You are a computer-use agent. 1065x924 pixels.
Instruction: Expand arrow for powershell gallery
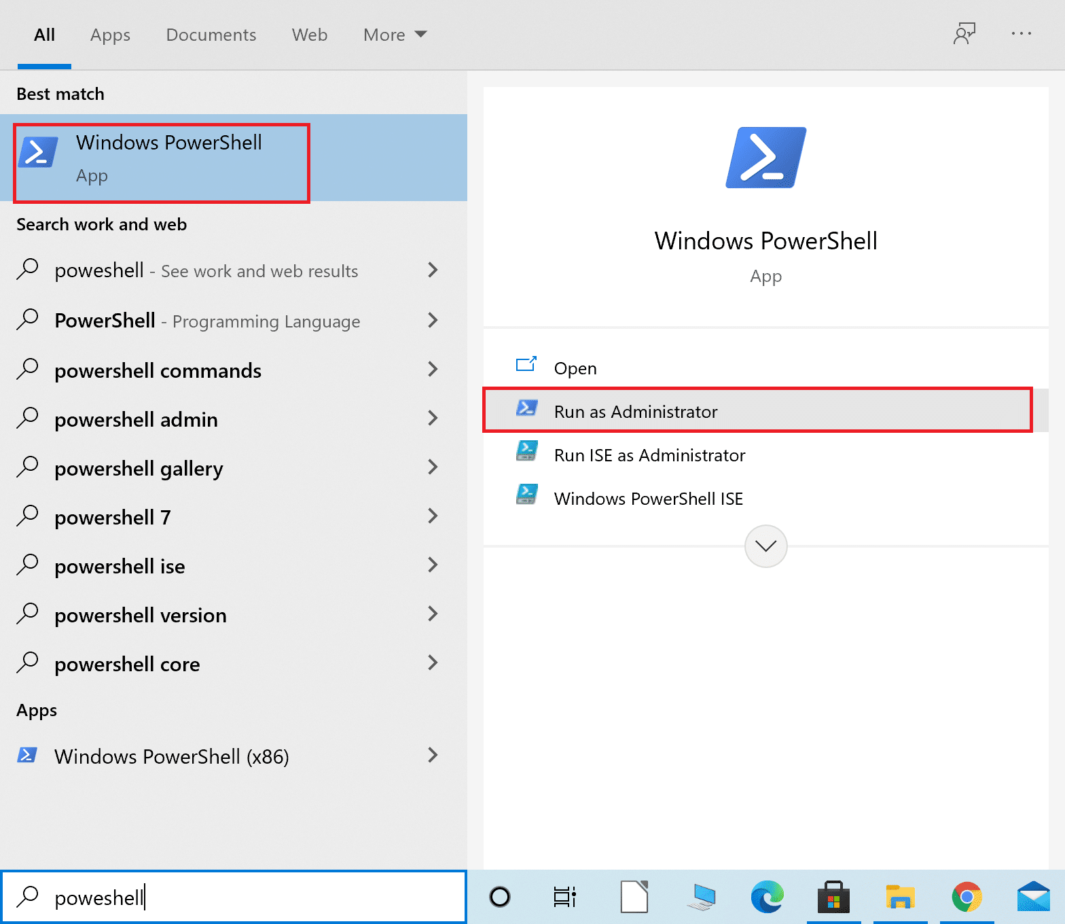click(433, 467)
